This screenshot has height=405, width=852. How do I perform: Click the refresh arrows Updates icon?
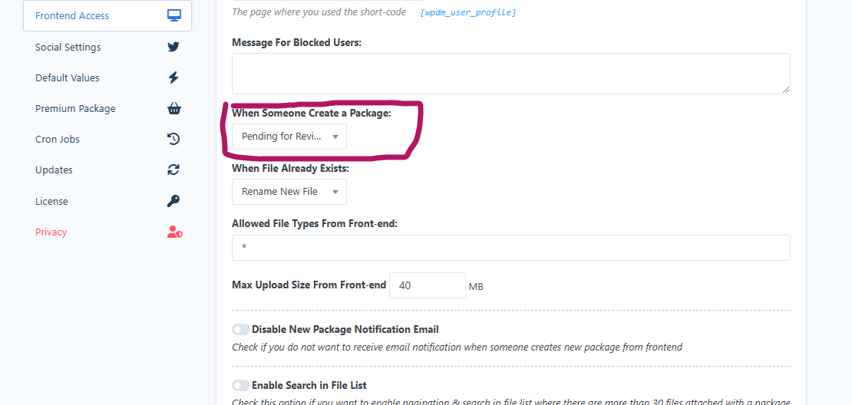pos(173,170)
